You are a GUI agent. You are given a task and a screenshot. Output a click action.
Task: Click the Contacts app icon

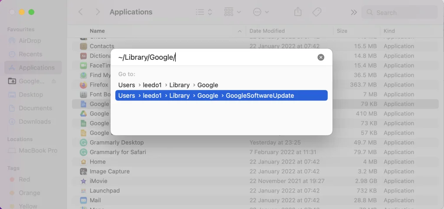pos(83,46)
